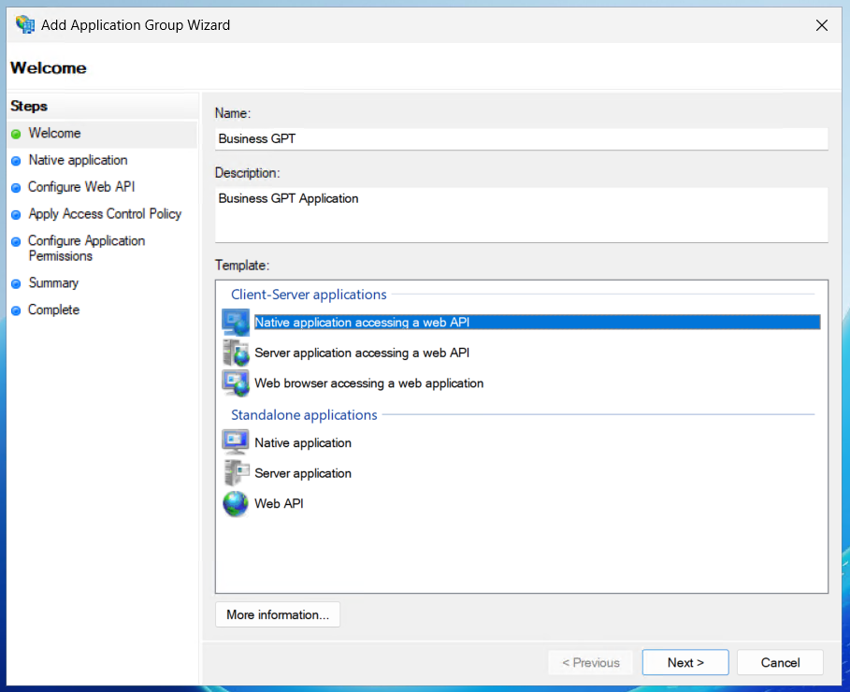The width and height of the screenshot is (850, 692).
Task: Click the standalone Server application tower icon
Action: [236, 473]
